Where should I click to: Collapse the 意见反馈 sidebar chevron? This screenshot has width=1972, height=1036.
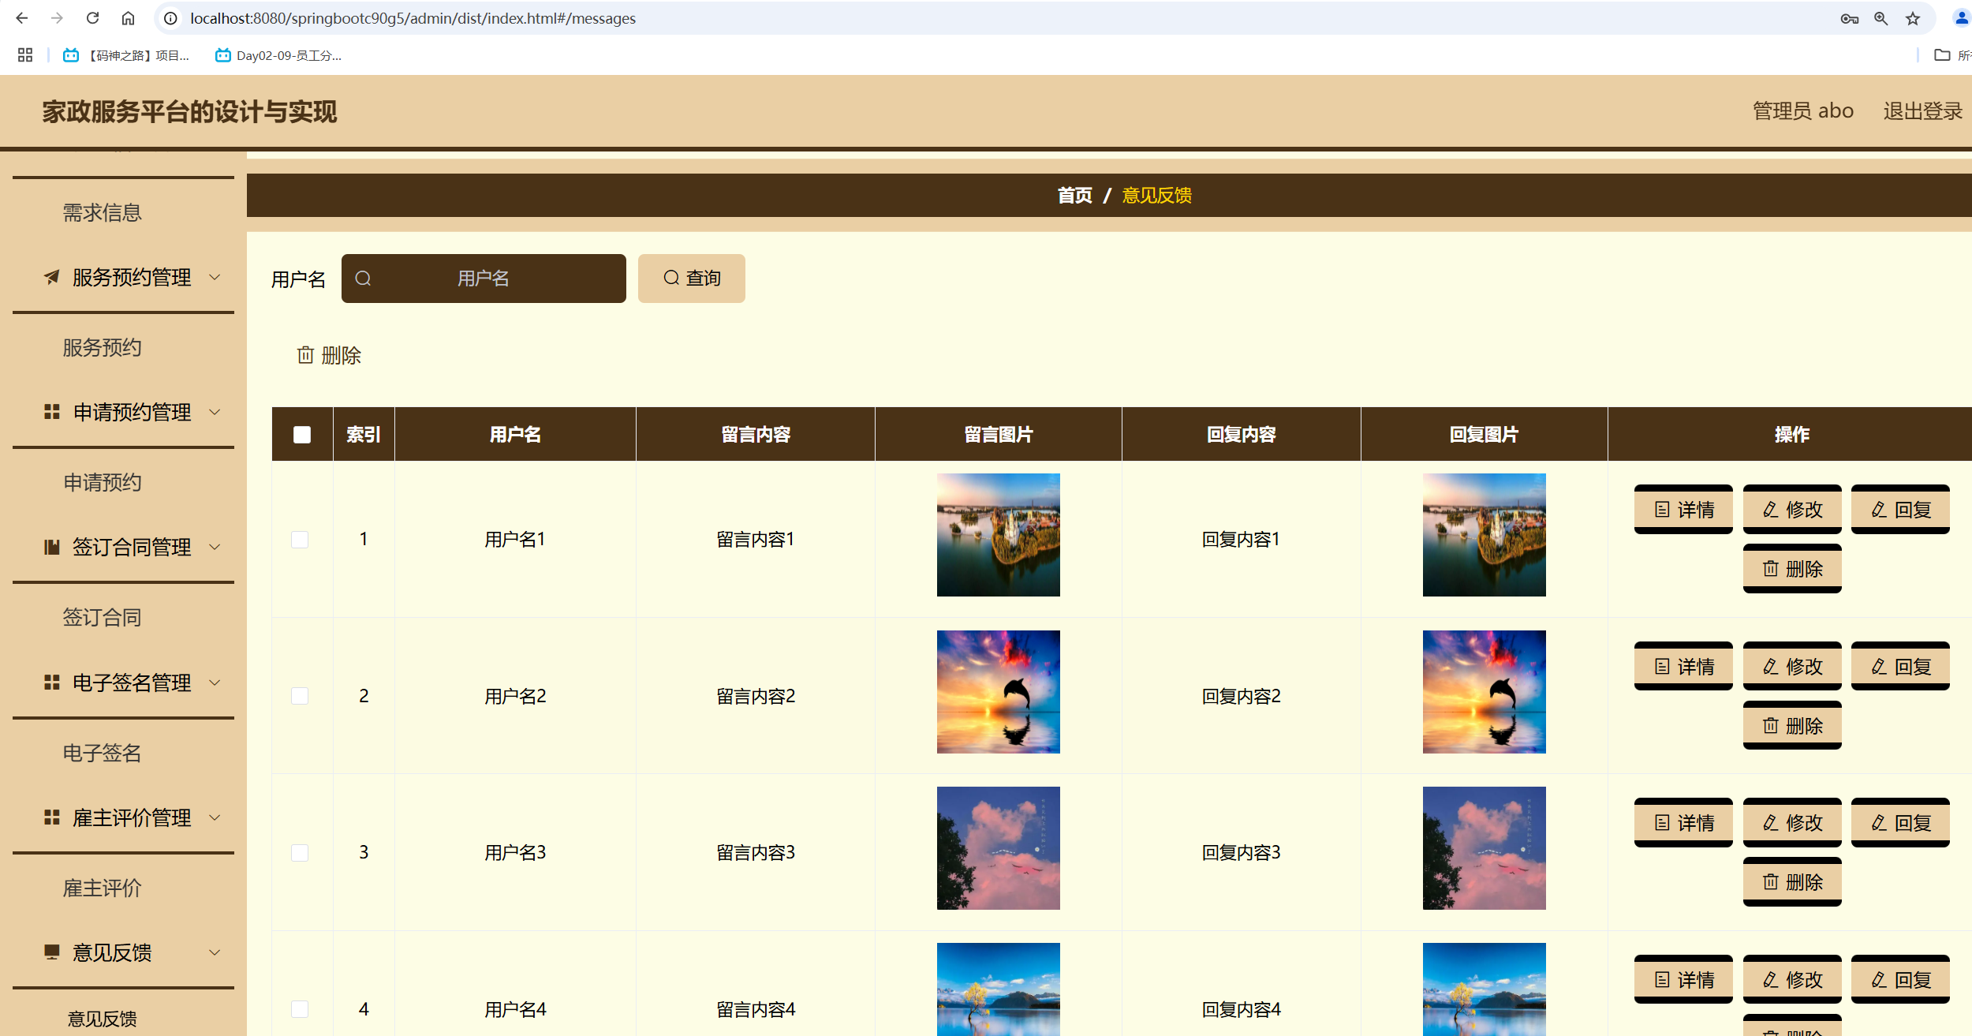coord(215,952)
